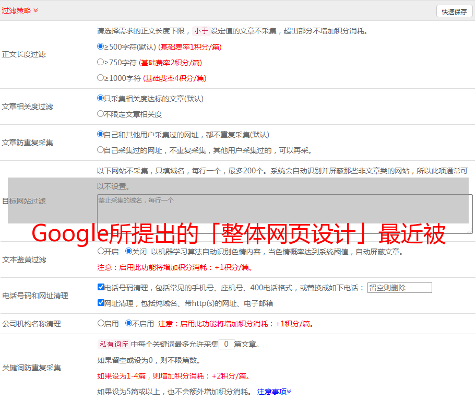This screenshot has height=401, width=476.
Task: Click 如果留空或设为0，则不限篇数 text
Action: [x=149, y=360]
